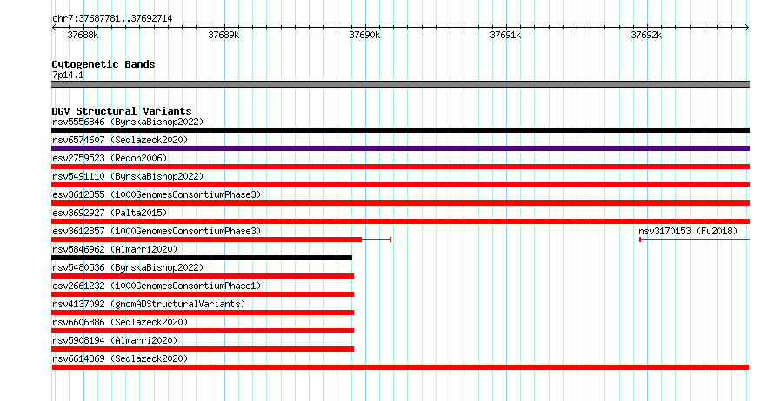Image resolution: width=774 pixels, height=401 pixels.
Task: Click nsv5556846 (ByrskaBishop2022) label
Action: (128, 122)
